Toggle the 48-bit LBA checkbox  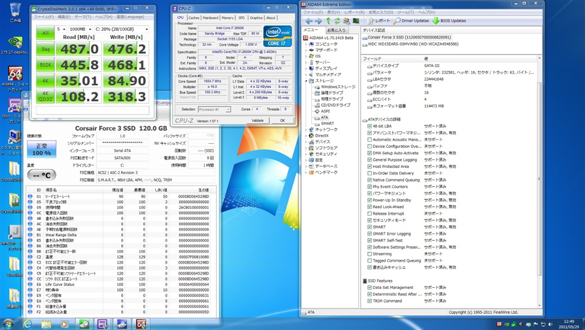click(x=370, y=126)
